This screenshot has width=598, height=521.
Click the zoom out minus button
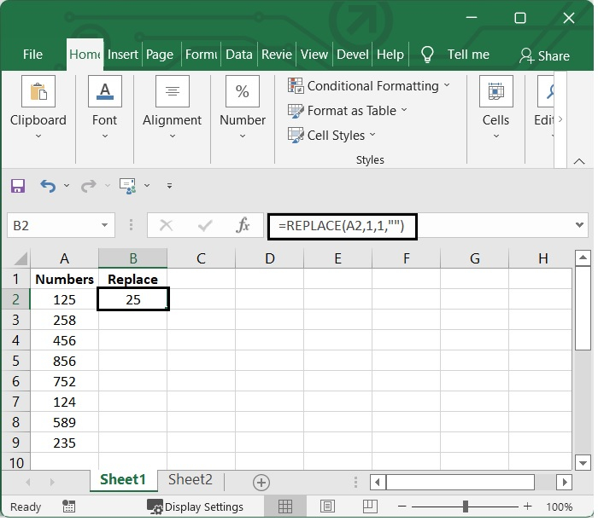click(x=402, y=507)
